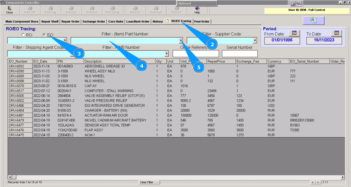Click the Print ST toolbar icon

(176, 10)
